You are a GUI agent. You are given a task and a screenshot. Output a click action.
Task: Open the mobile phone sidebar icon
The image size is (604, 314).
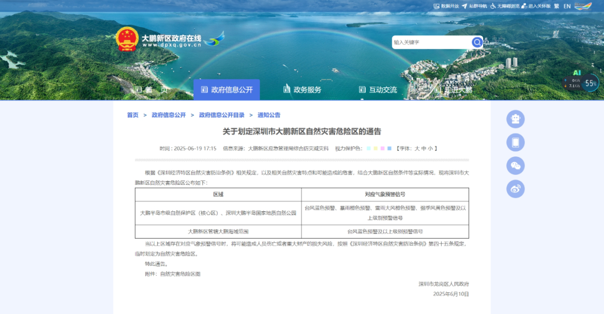coord(516,143)
